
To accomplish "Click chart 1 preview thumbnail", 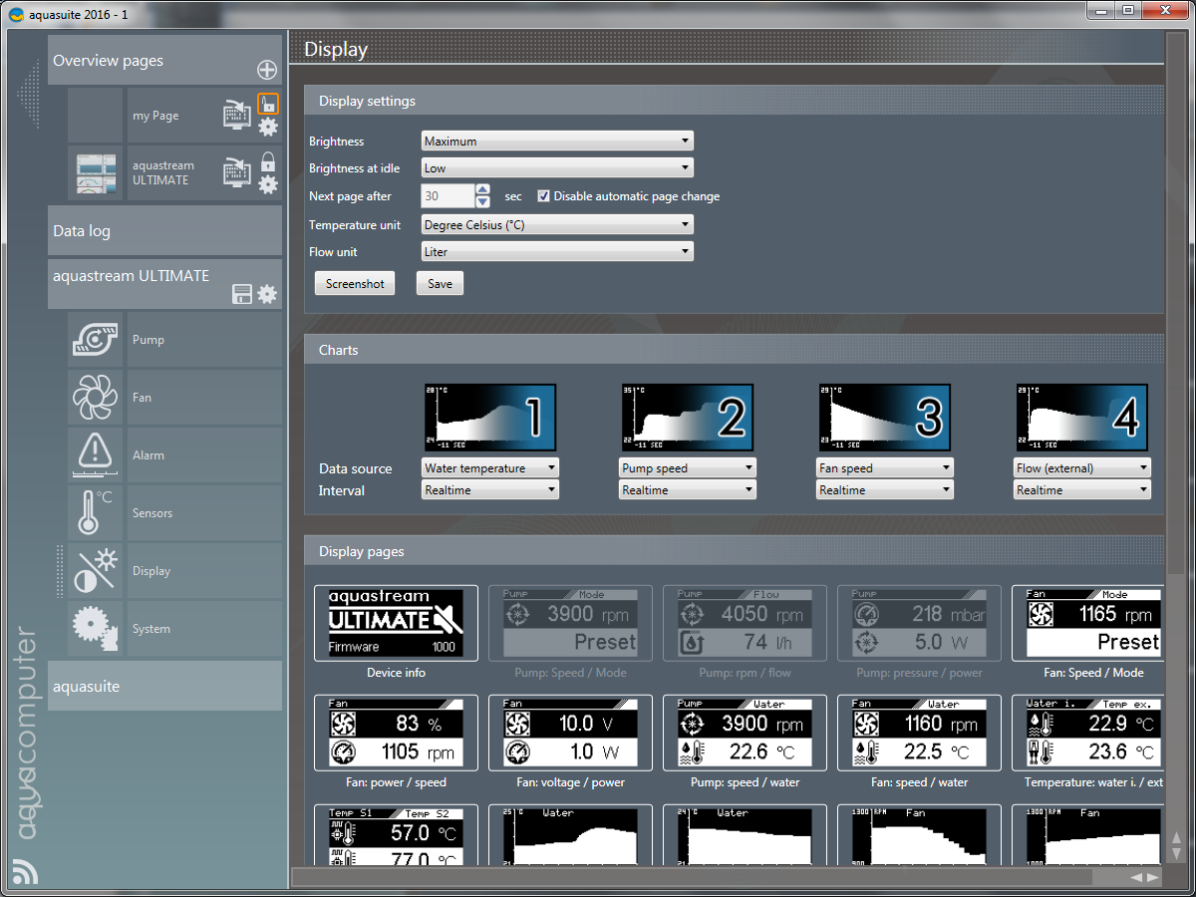I will click(x=490, y=419).
